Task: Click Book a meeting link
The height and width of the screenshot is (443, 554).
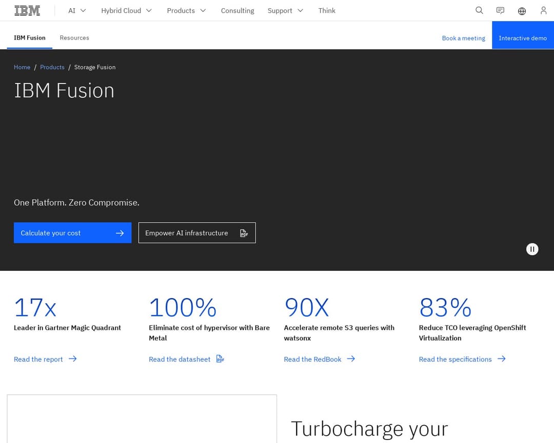Action: pyautogui.click(x=463, y=38)
